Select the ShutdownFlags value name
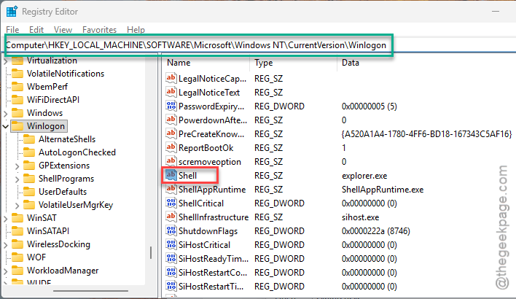516x299 pixels. click(208, 231)
